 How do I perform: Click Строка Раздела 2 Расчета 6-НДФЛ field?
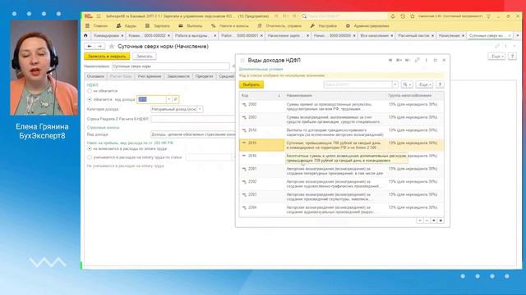(193, 119)
